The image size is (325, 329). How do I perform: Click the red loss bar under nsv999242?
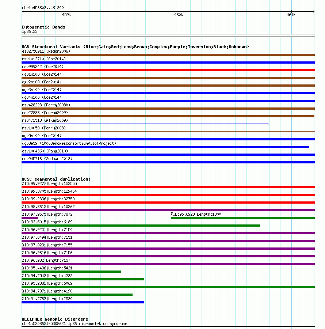(x=168, y=70)
